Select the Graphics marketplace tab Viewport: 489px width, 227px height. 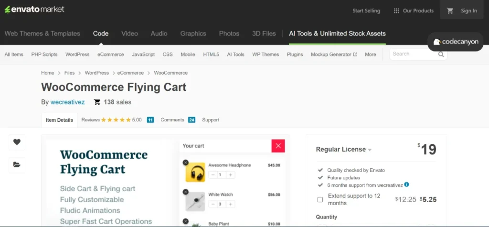(193, 33)
